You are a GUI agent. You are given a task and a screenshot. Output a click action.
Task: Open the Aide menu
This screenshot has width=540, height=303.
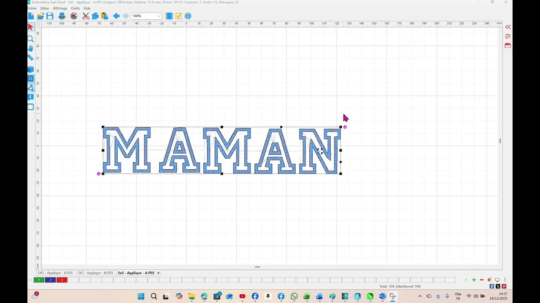tap(87, 8)
